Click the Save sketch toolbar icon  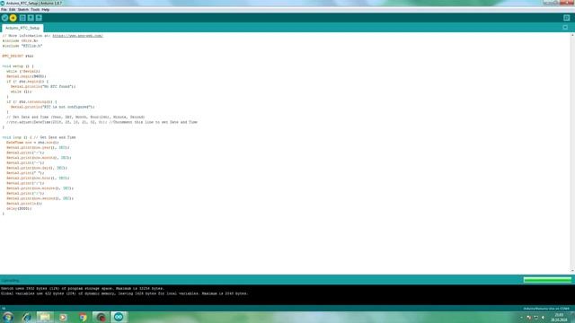tap(39, 18)
